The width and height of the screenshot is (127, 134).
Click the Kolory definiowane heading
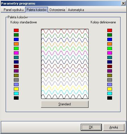click(103, 22)
